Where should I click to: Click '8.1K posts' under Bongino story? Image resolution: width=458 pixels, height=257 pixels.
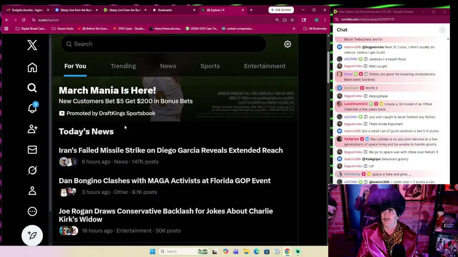[144, 192]
